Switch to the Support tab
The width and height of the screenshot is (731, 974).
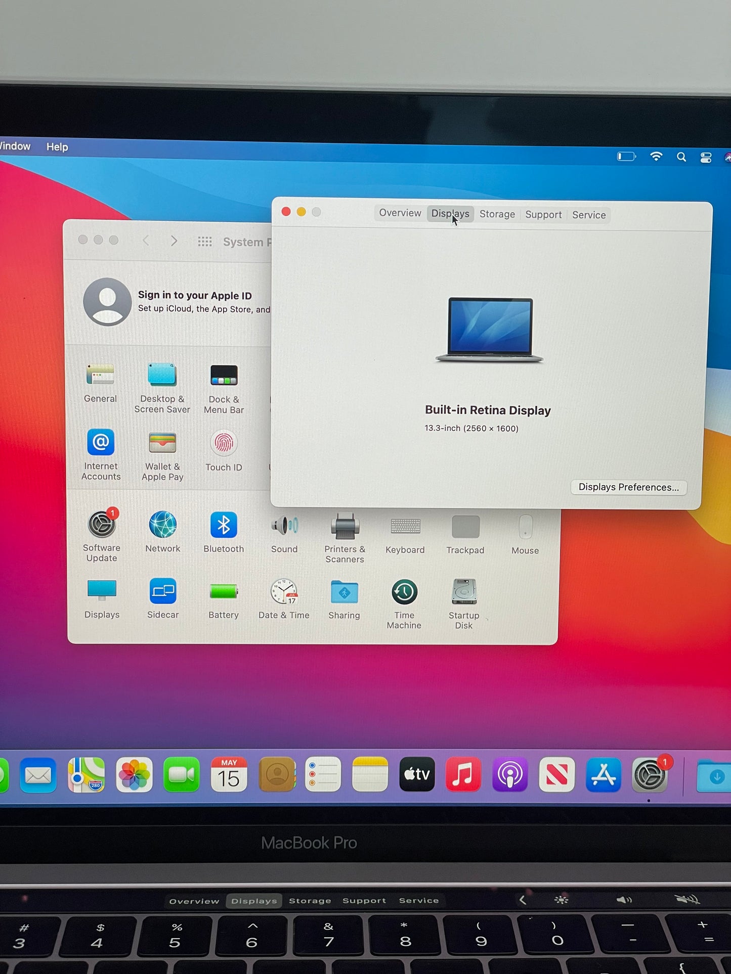pos(543,215)
